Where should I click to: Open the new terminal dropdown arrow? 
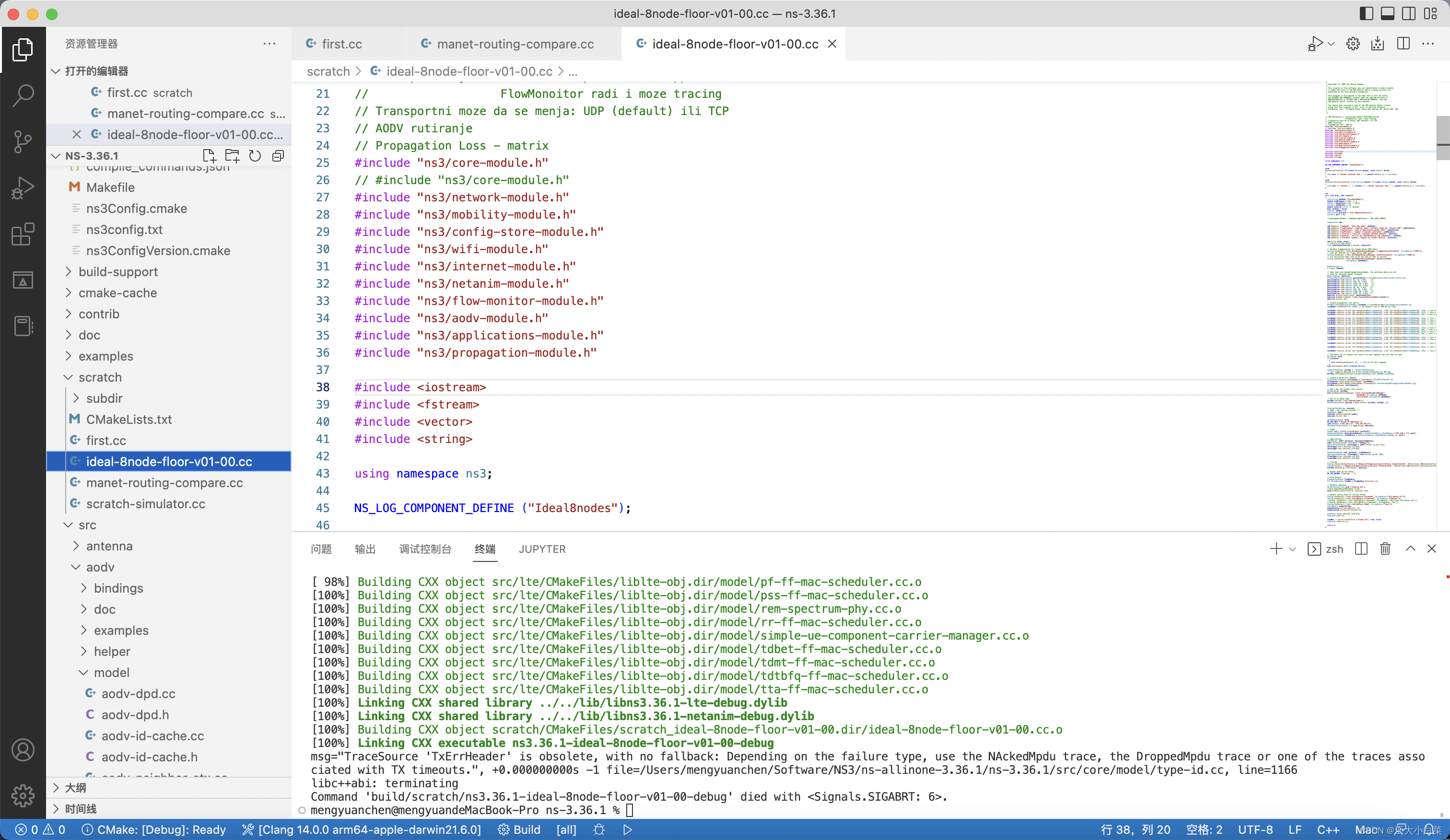(1292, 549)
